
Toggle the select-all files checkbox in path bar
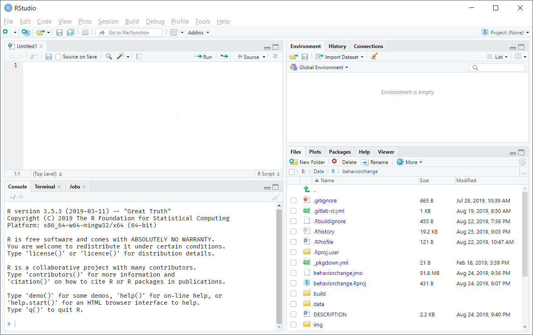tap(292, 171)
